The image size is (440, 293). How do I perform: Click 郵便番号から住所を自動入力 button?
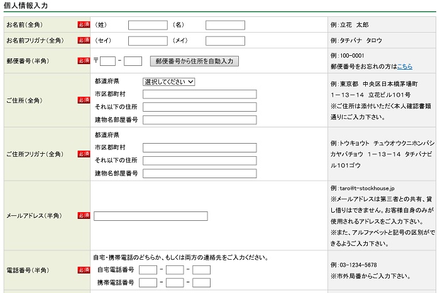(x=194, y=61)
